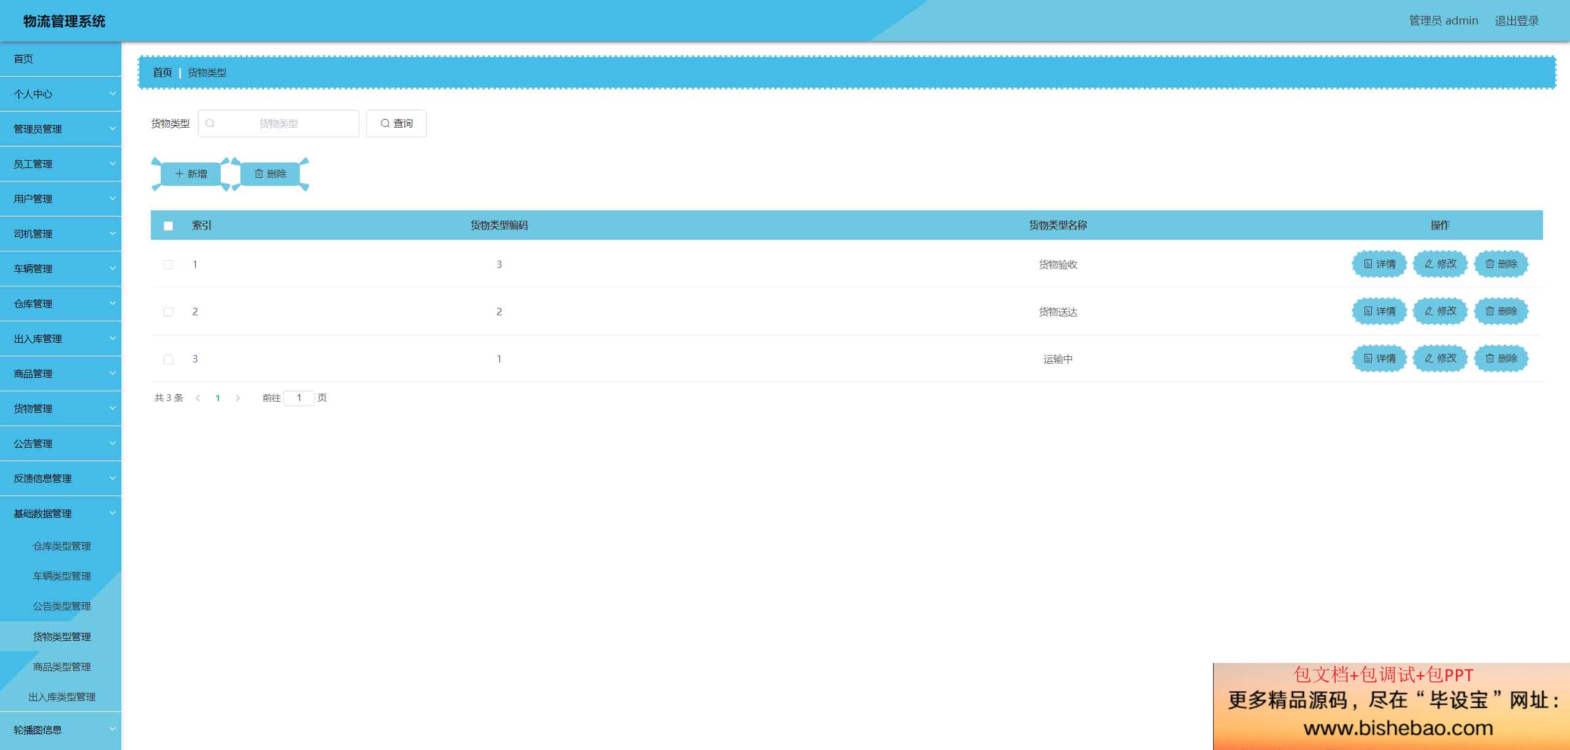
Task: Click 删除 for 运输中 row
Action: [x=1501, y=359]
